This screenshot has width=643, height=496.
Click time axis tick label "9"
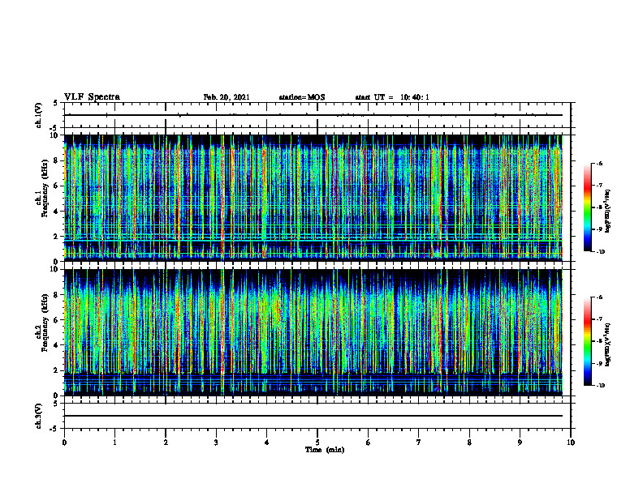click(520, 443)
